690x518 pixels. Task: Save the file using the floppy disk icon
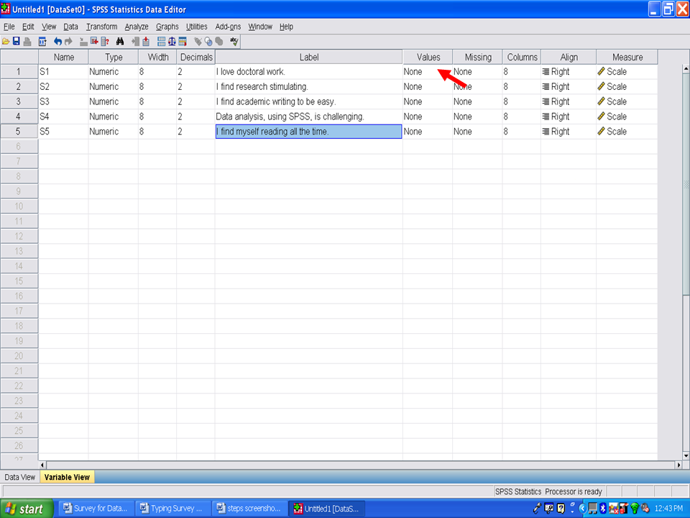(16, 42)
